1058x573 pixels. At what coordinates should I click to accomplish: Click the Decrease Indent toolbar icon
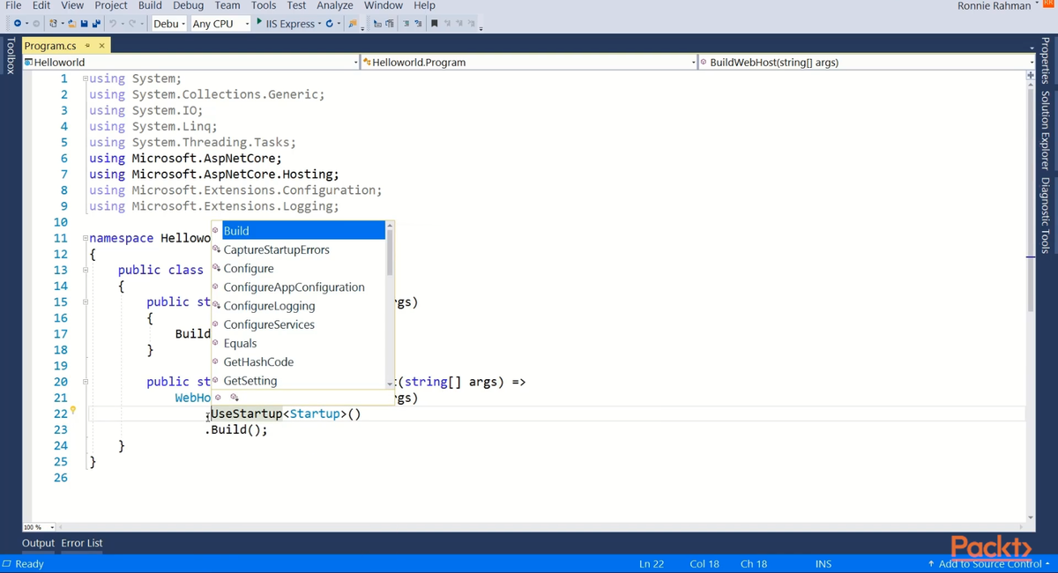377,24
